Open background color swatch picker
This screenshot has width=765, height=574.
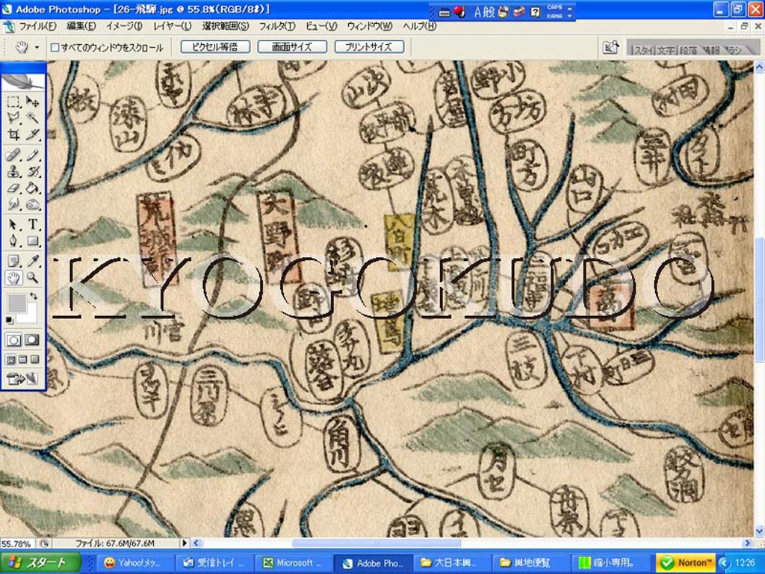tap(30, 316)
